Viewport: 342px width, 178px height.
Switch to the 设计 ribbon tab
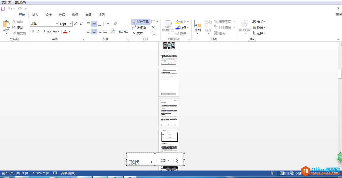49,15
